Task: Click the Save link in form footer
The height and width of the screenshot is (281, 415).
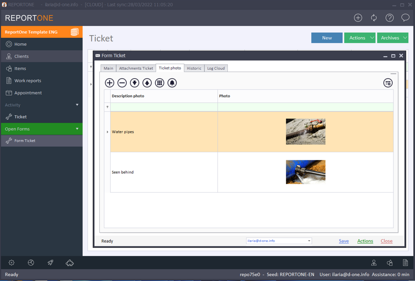Action: click(344, 241)
